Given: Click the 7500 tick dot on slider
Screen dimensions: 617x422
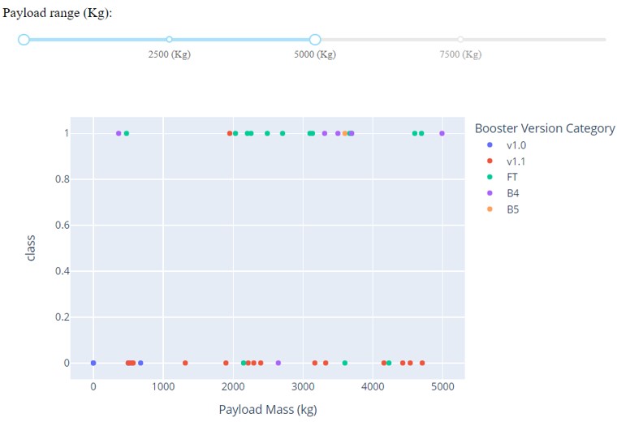Looking at the screenshot, I should [460, 39].
